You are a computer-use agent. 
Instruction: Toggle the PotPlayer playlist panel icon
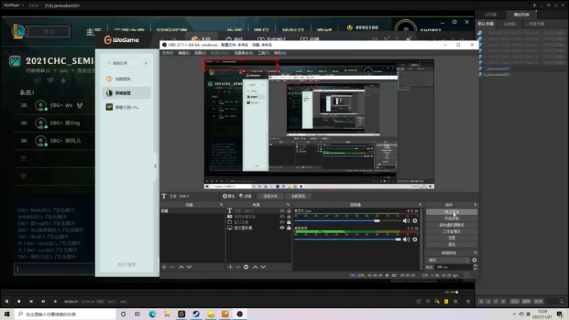coord(468,302)
